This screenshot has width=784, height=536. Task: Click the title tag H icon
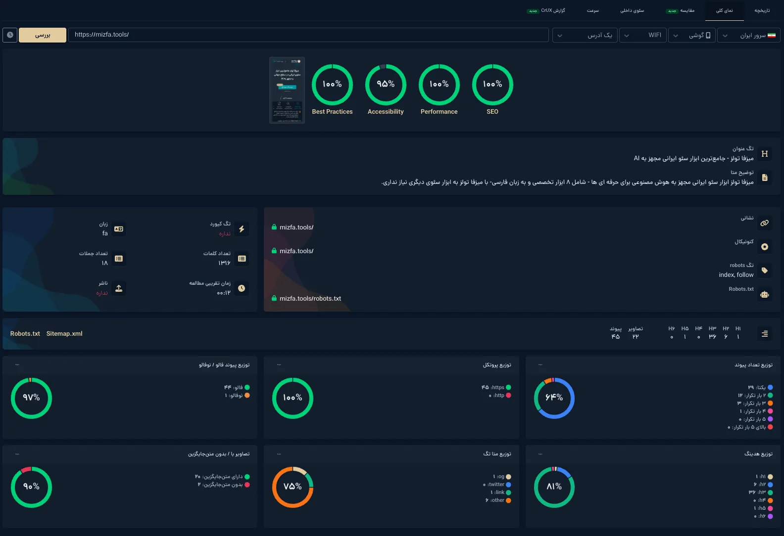tap(765, 154)
